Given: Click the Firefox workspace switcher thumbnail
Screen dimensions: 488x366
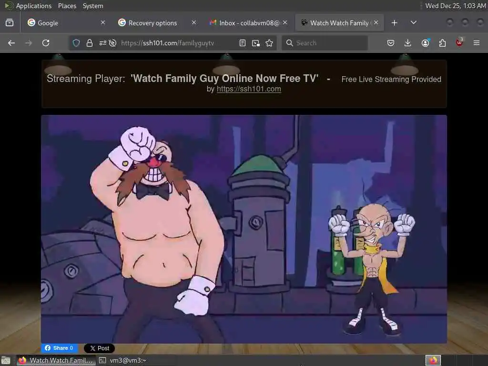Looking at the screenshot, I should tap(433, 360).
